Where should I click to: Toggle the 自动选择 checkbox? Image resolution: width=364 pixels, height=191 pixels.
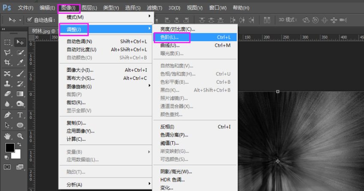(29, 20)
